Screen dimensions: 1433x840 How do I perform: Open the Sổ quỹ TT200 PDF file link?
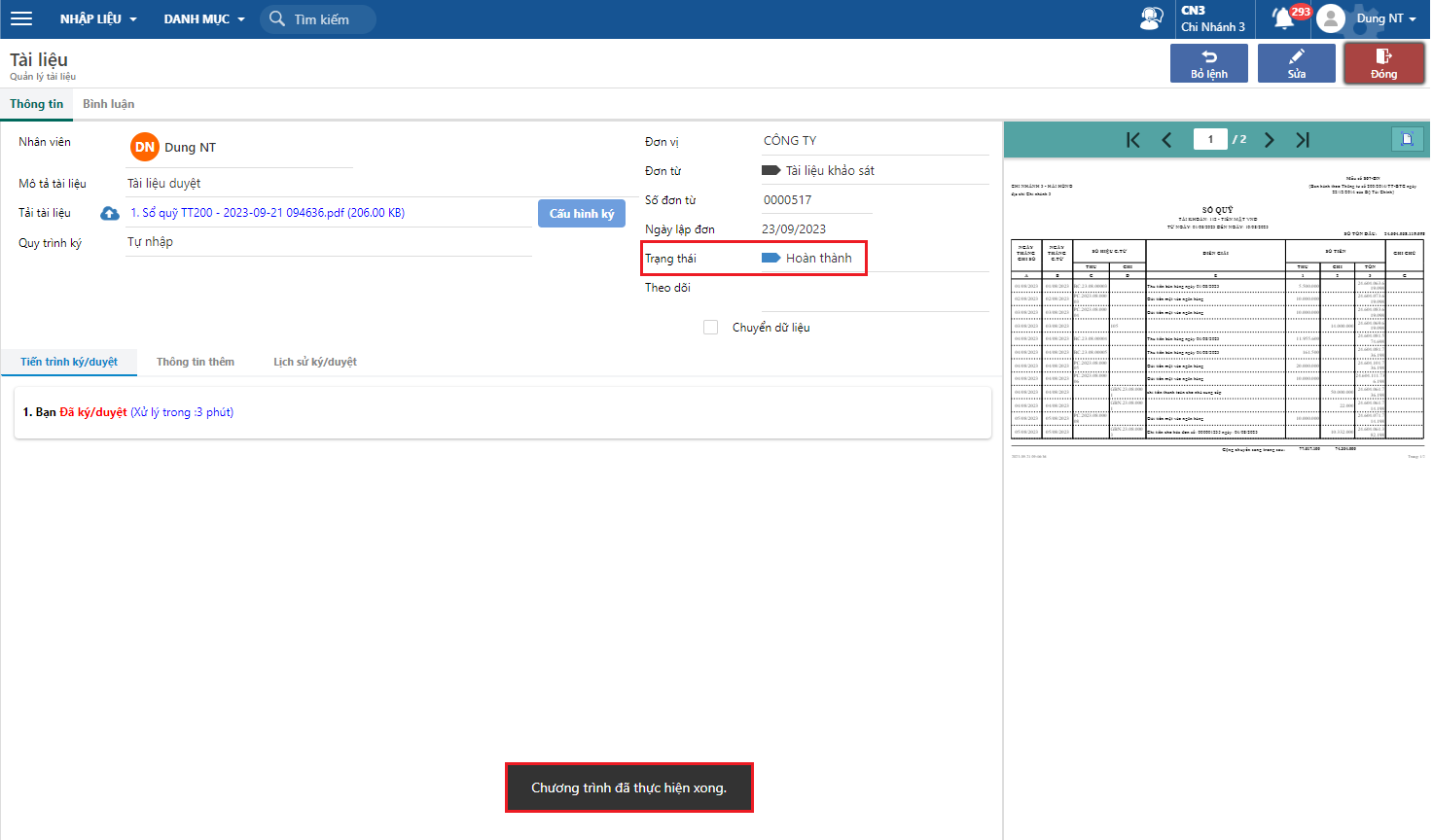coord(268,213)
